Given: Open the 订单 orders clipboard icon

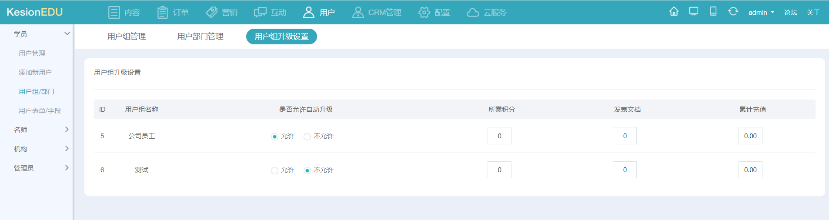Looking at the screenshot, I should [x=162, y=12].
